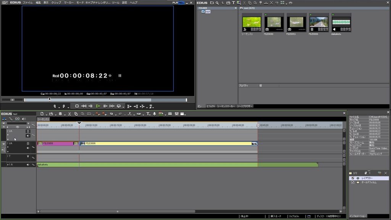Switch to the エフェクト tab
391x220 pixels.
coord(210,106)
